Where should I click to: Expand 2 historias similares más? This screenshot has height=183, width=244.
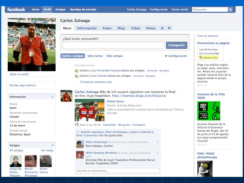[96, 82]
